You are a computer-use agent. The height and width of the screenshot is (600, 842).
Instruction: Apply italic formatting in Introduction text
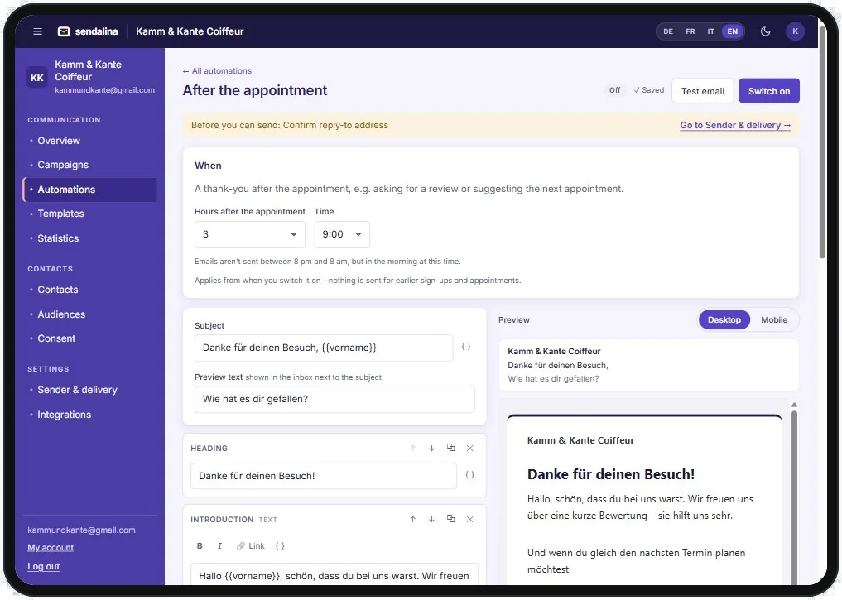219,546
